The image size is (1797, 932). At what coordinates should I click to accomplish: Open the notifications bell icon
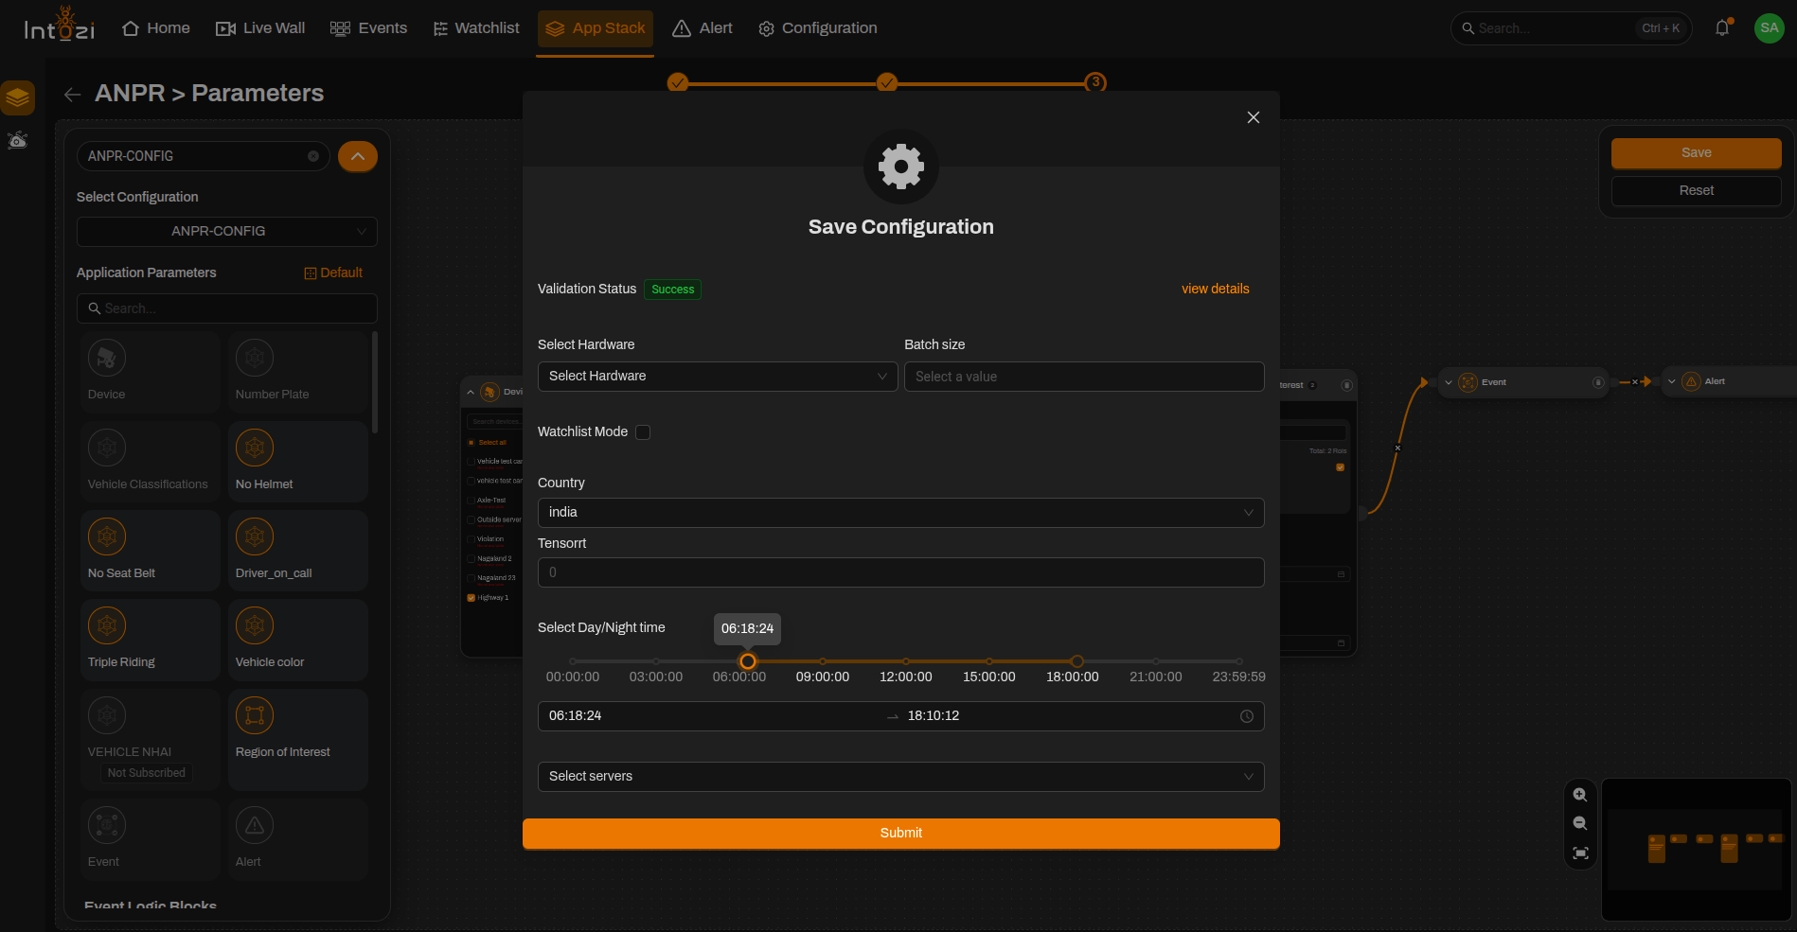[x=1722, y=28]
